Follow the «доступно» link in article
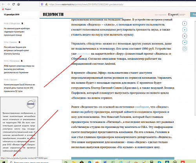 click(84, 54)
